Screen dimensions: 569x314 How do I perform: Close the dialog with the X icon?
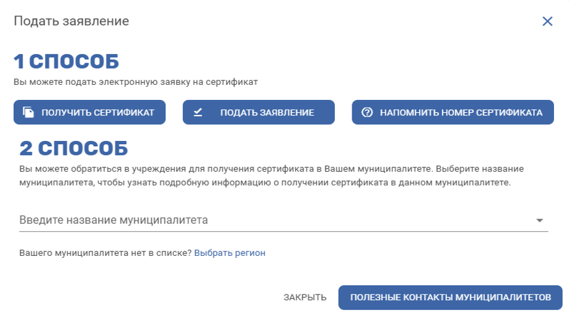point(547,21)
